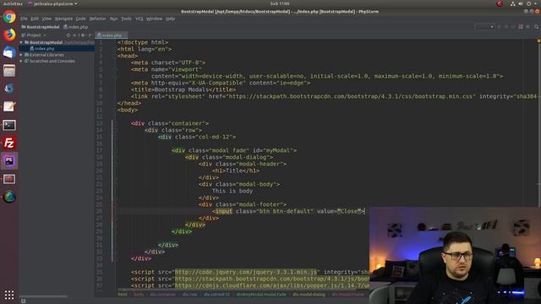The width and height of the screenshot is (541, 304).
Task: Click the Bootstrap Modals title text line
Action: coord(183,90)
